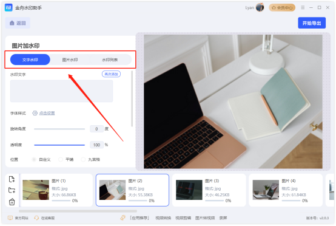Click the 图片 (1) progress bar showing 0%
Viewport: 336px width, 226px height.
tap(61, 200)
